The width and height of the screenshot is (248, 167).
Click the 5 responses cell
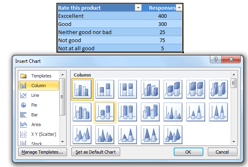(162, 48)
